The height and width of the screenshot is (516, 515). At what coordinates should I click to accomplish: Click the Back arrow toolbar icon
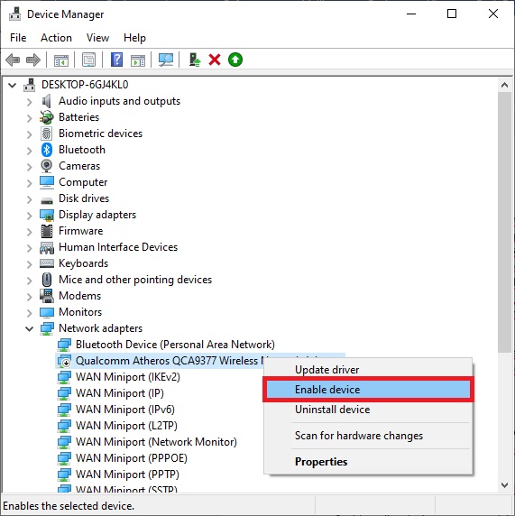pos(13,60)
